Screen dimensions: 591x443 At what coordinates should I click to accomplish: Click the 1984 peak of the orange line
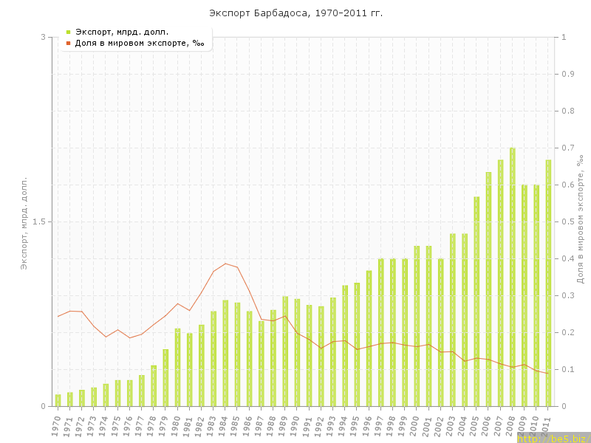tap(225, 264)
